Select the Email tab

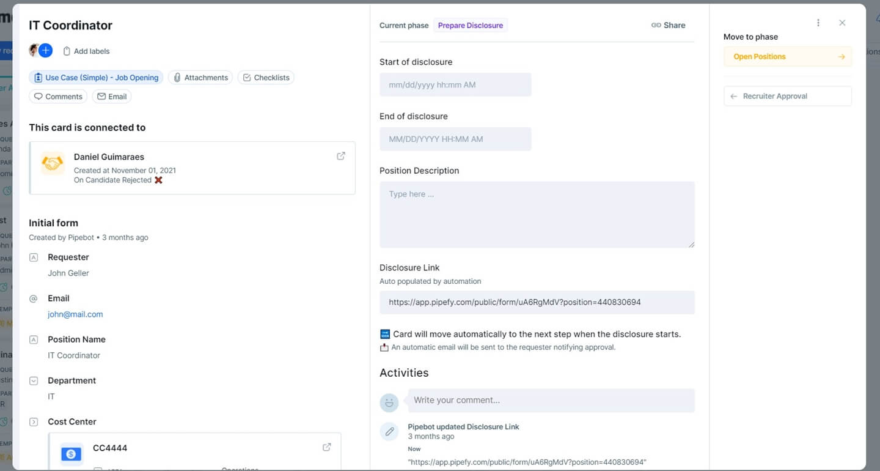(112, 97)
